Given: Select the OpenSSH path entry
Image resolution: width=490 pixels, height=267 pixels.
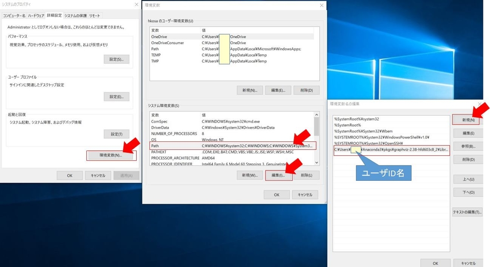Looking at the screenshot, I should (x=392, y=144).
